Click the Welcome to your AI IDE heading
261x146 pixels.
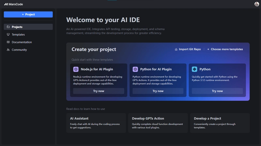point(103,20)
